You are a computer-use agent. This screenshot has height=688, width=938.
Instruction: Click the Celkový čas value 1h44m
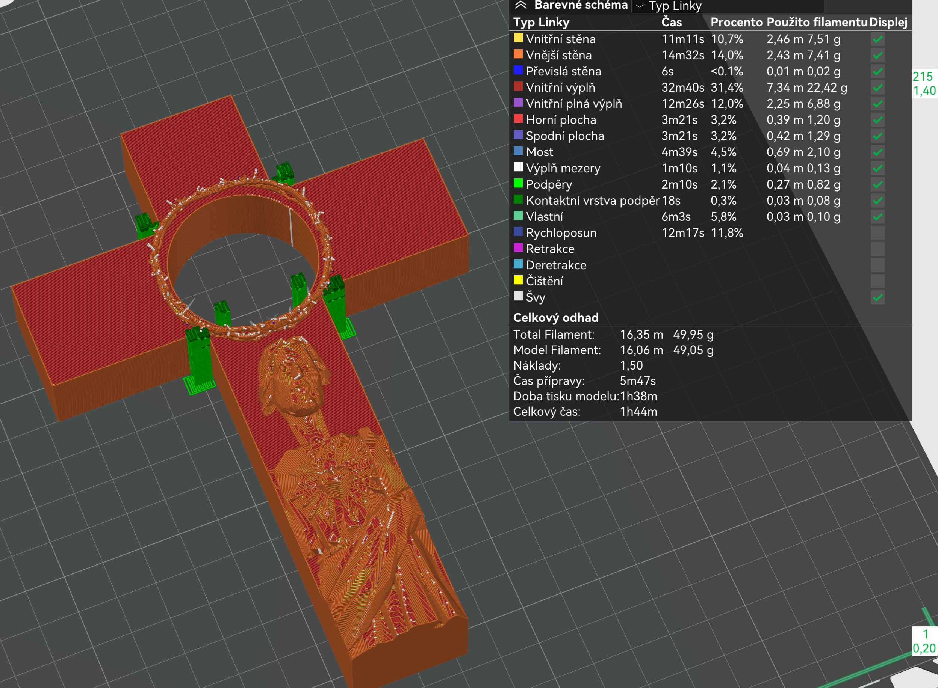pyautogui.click(x=638, y=412)
